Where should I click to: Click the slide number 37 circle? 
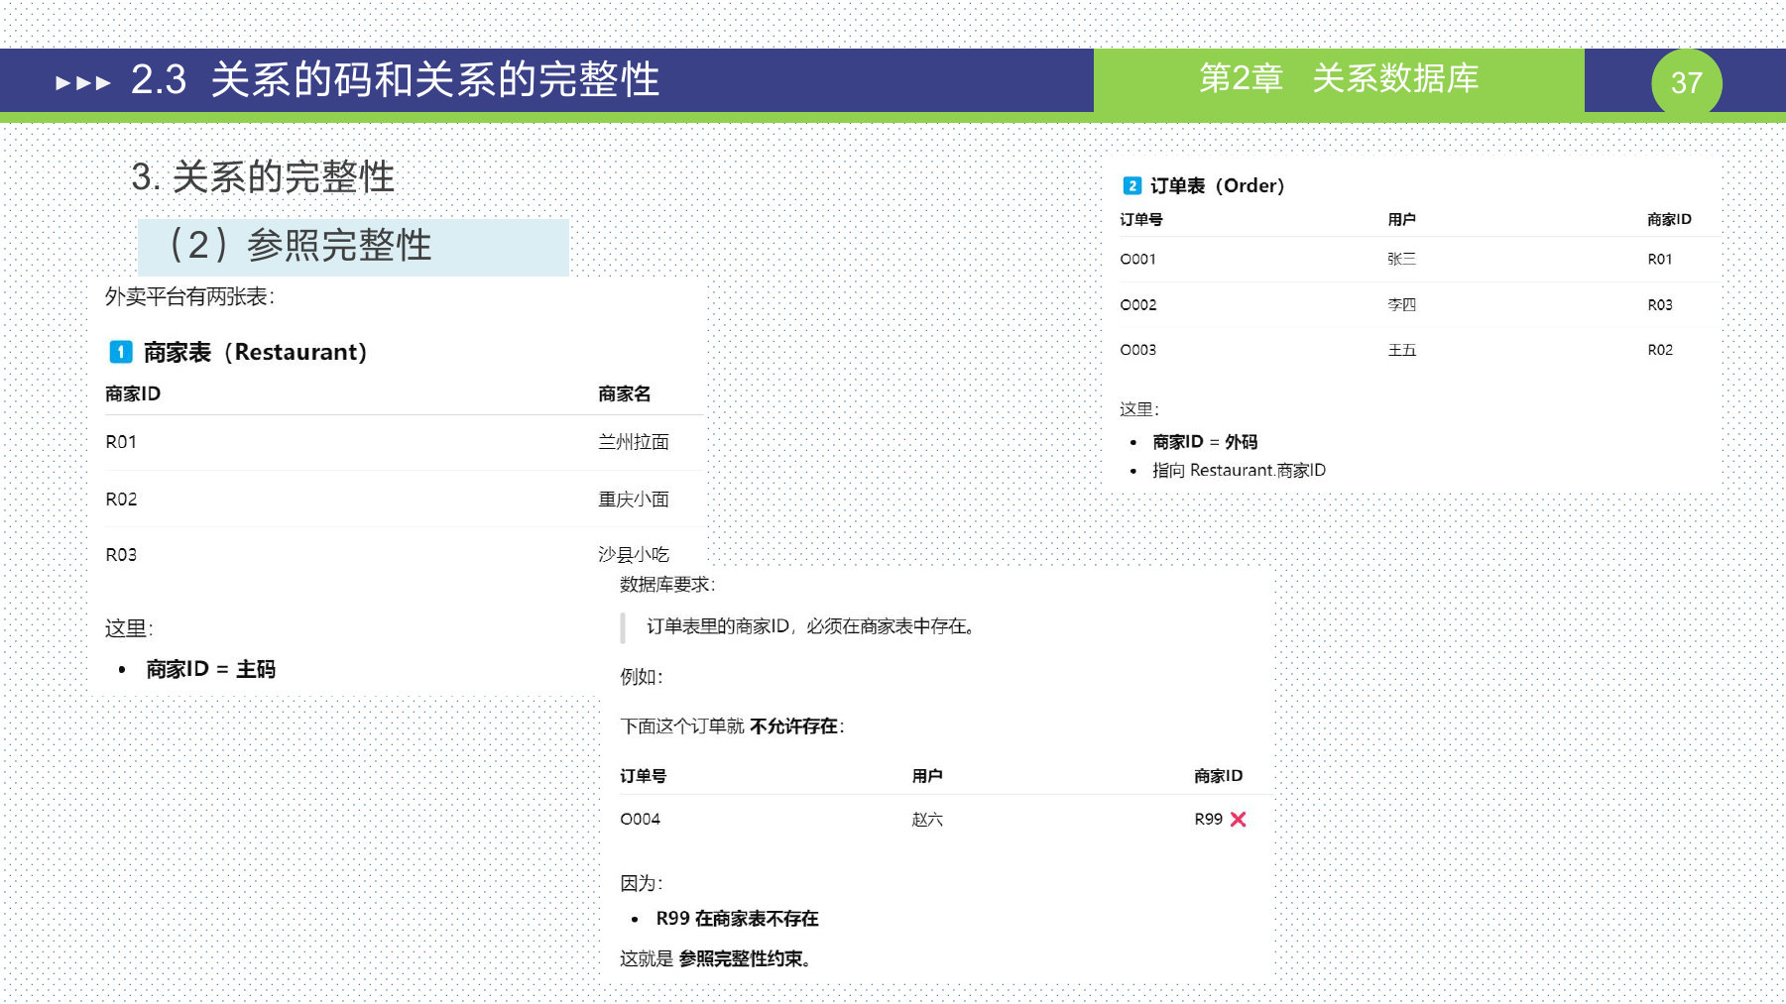(x=1686, y=82)
